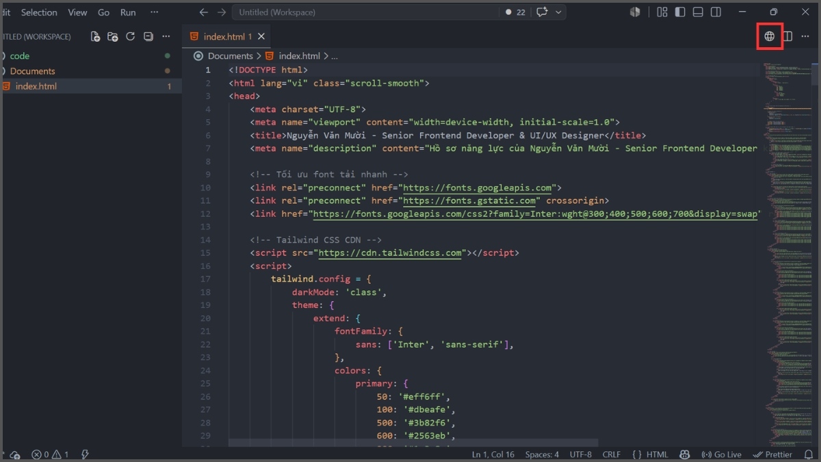Open the fonts.googleapis.com preconnect link
The width and height of the screenshot is (821, 462).
click(x=477, y=188)
